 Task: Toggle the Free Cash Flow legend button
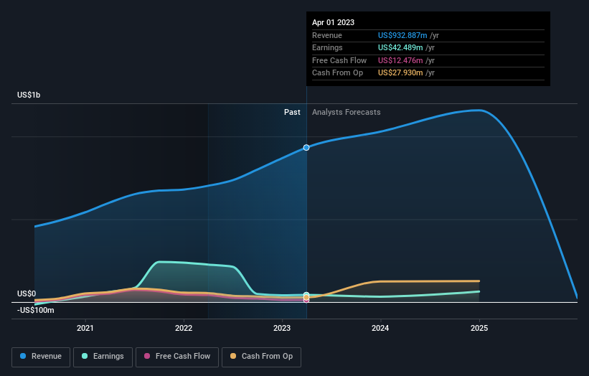click(x=177, y=357)
